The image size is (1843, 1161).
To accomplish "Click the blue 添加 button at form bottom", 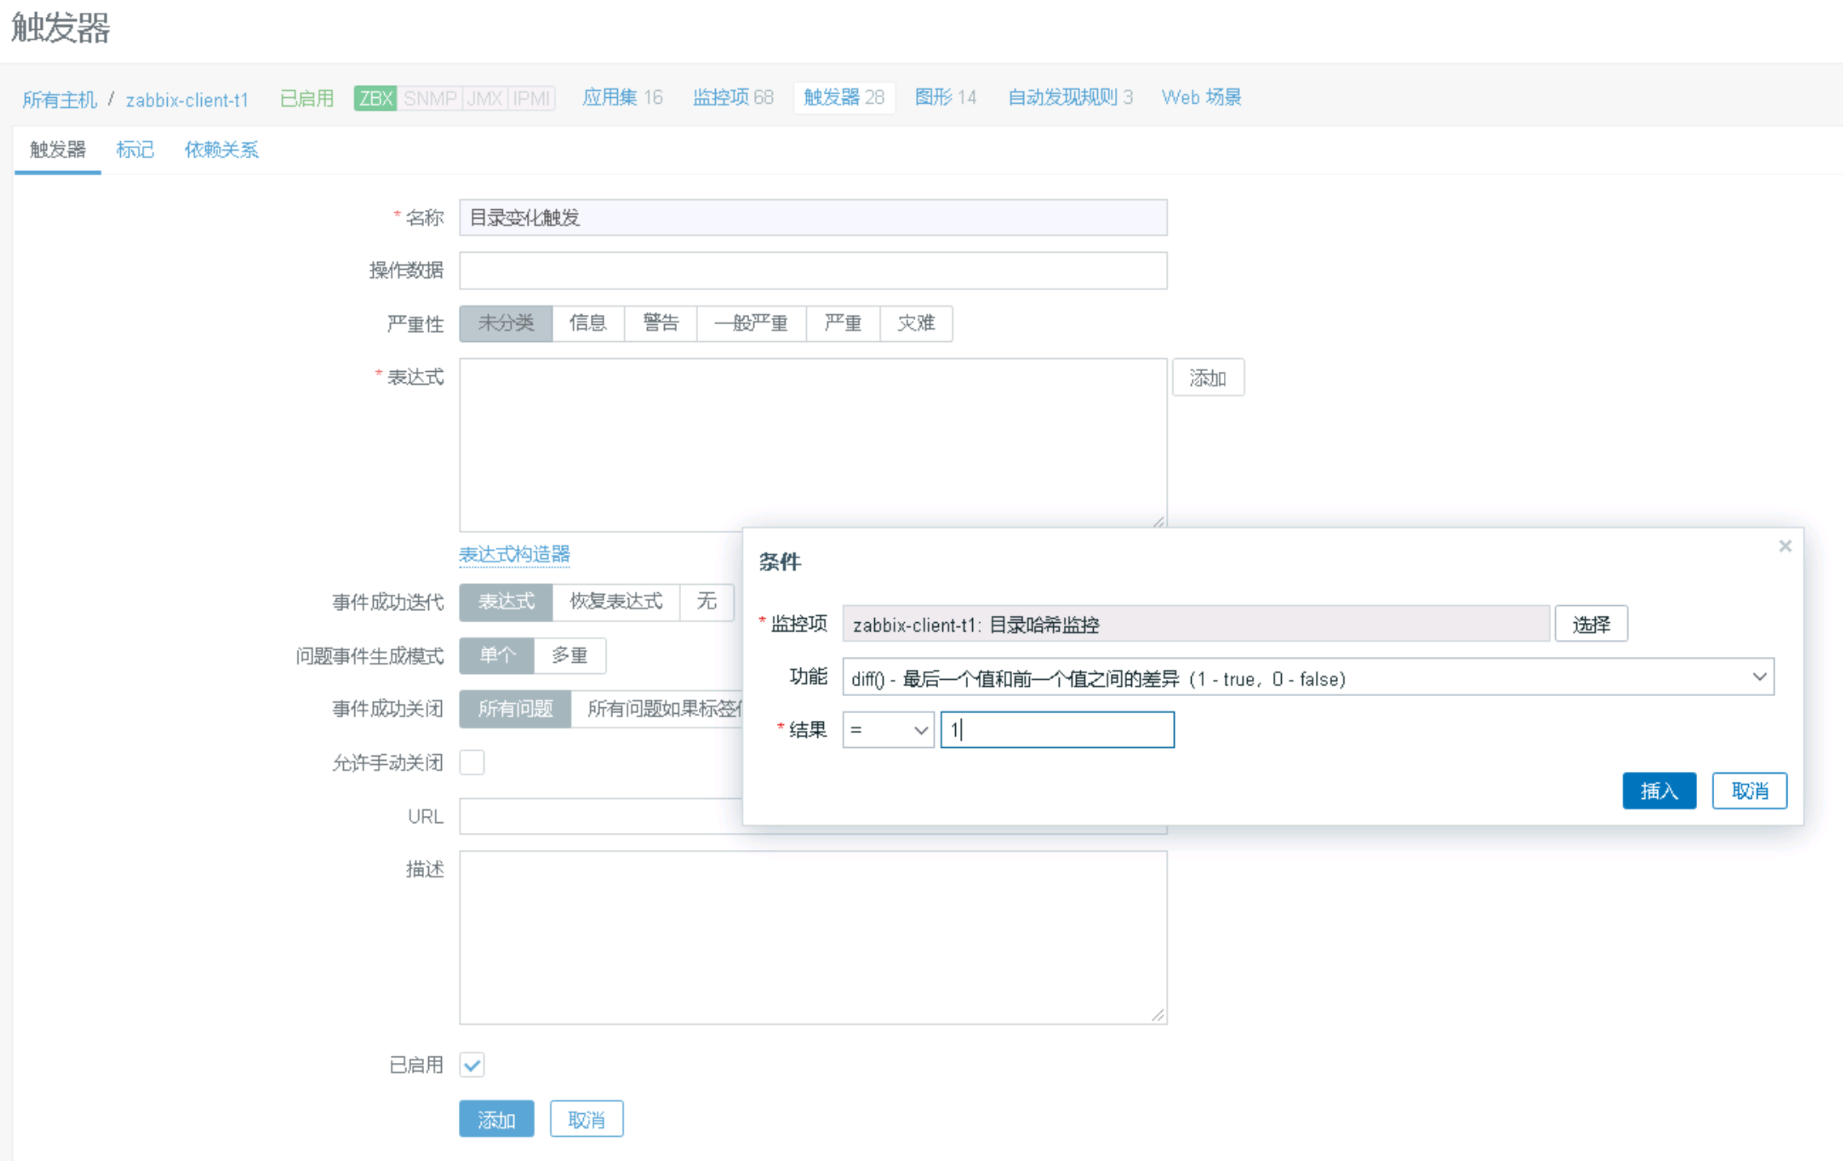I will click(496, 1119).
